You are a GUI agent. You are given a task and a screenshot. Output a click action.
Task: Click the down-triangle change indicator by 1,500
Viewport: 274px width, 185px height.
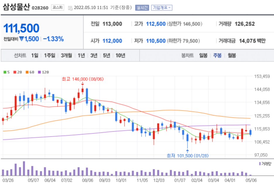pos(22,39)
